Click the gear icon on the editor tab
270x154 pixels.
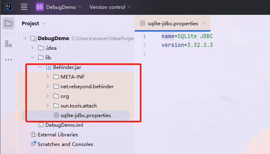pos(143,23)
